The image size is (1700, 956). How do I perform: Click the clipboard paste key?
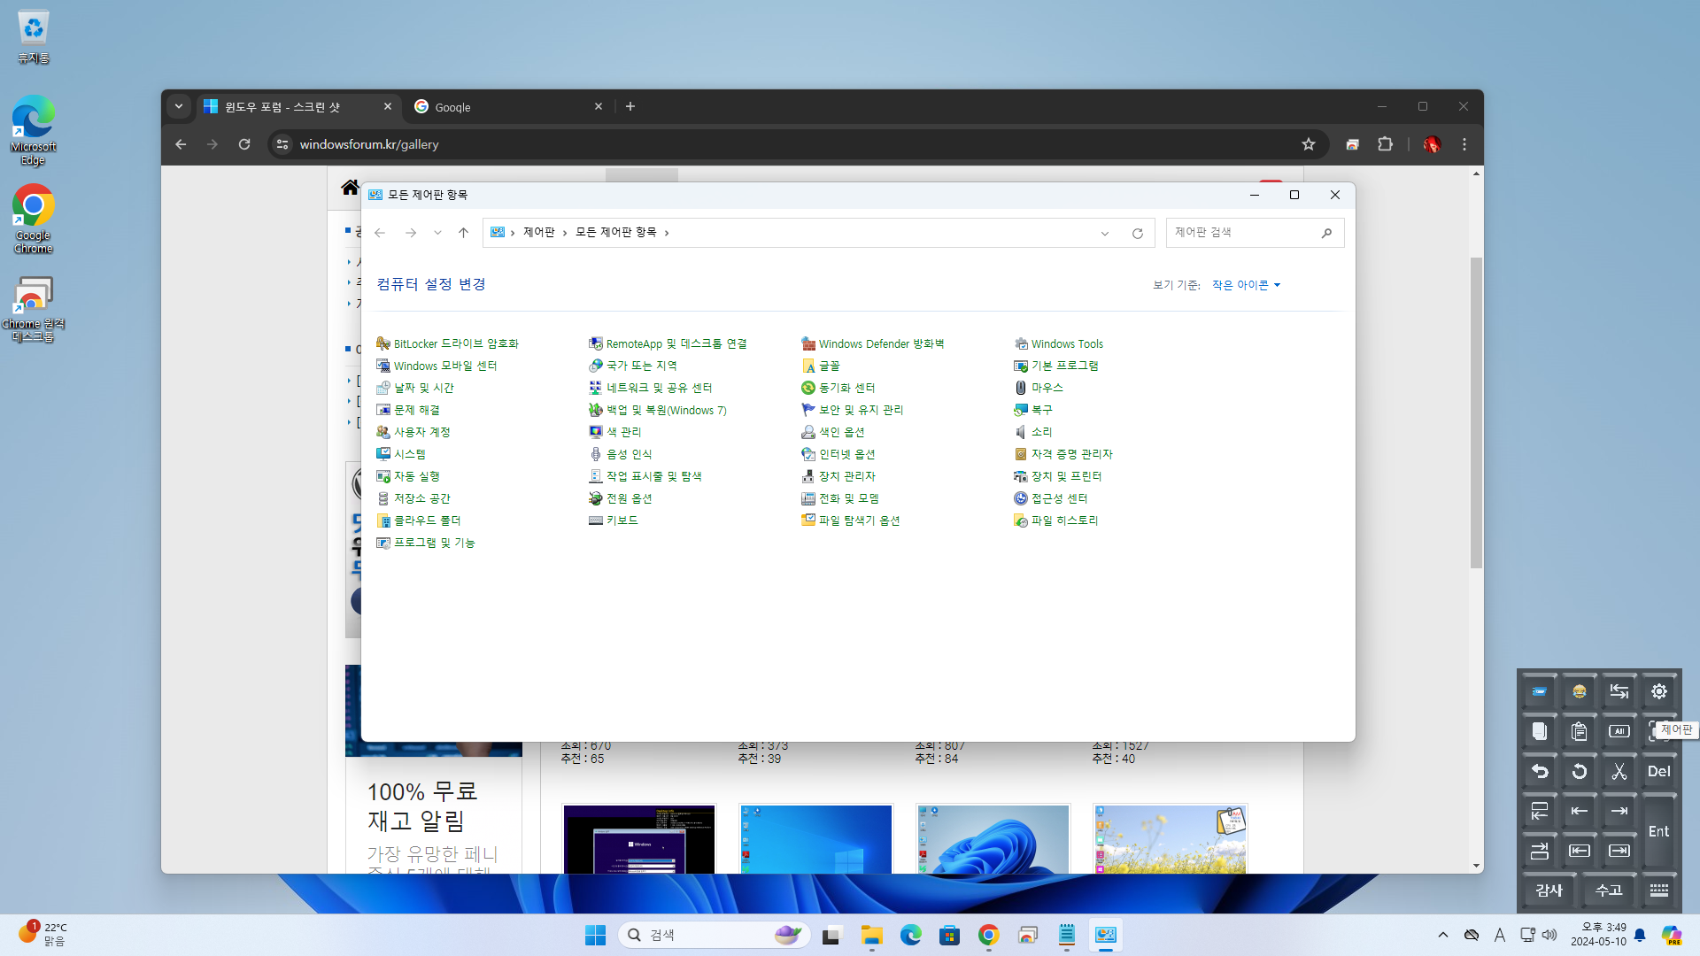pos(1579,731)
